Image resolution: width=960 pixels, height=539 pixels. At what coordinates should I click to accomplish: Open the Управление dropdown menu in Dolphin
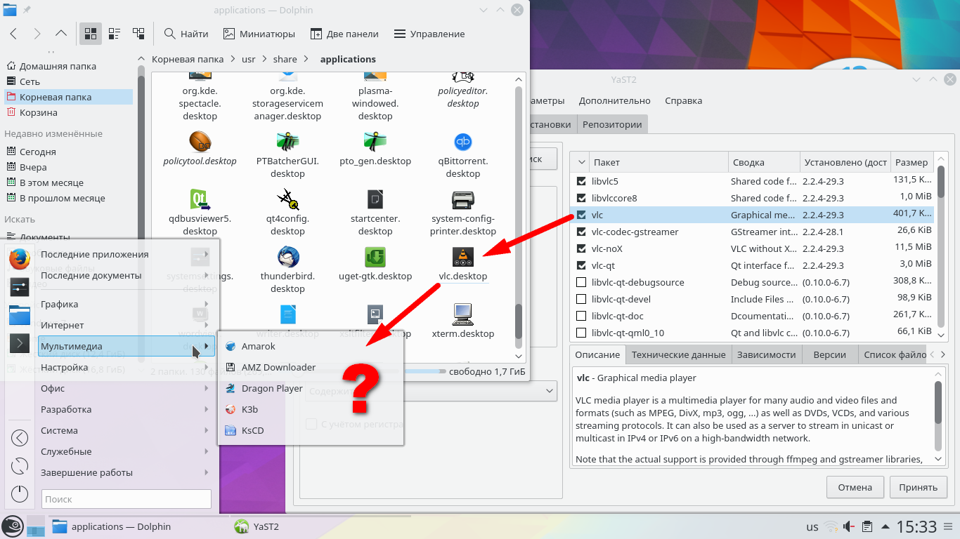pos(429,34)
